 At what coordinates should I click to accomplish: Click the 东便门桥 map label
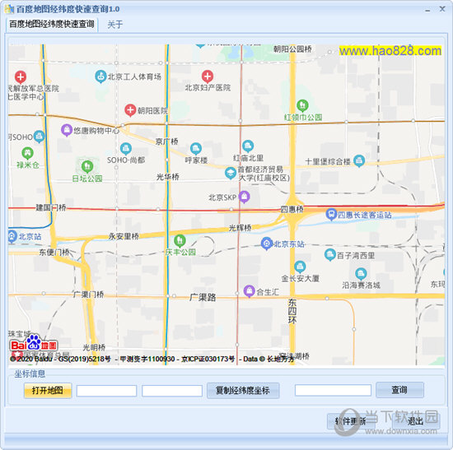click(54, 253)
